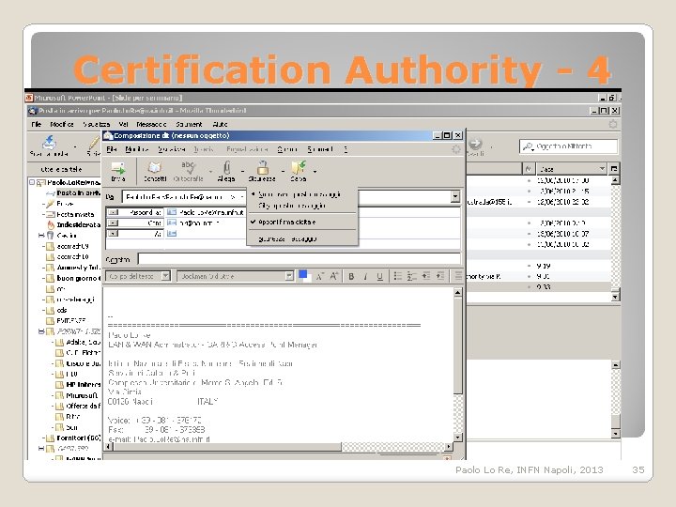Click the outdent text icon in format bar
Viewport: 676px width, 507px height.
426,276
